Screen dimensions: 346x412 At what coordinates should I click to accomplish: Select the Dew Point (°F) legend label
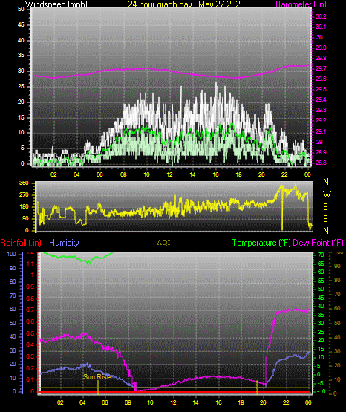[318, 243]
